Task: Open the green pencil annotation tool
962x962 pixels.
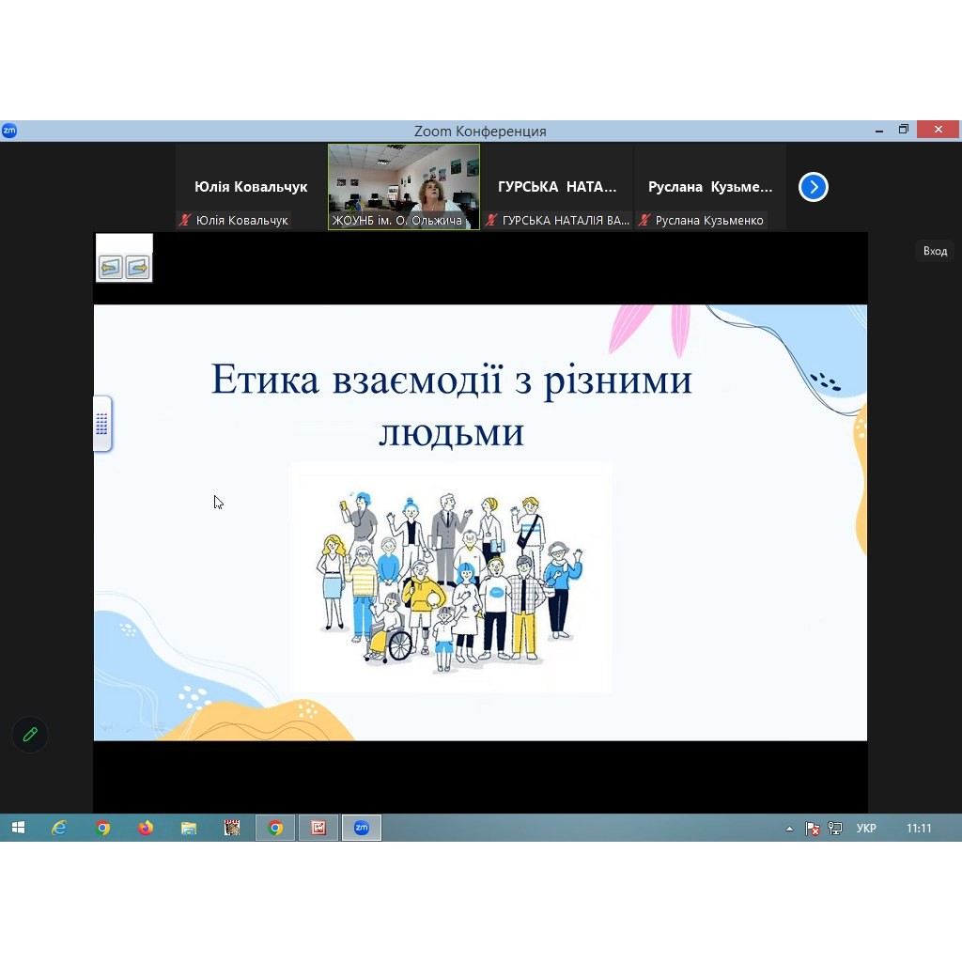Action: click(x=30, y=735)
